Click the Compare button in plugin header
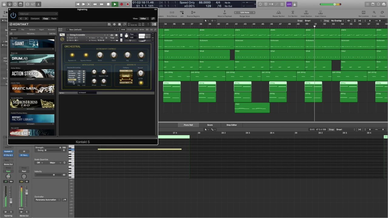This screenshot has height=218, width=388. (35, 18)
